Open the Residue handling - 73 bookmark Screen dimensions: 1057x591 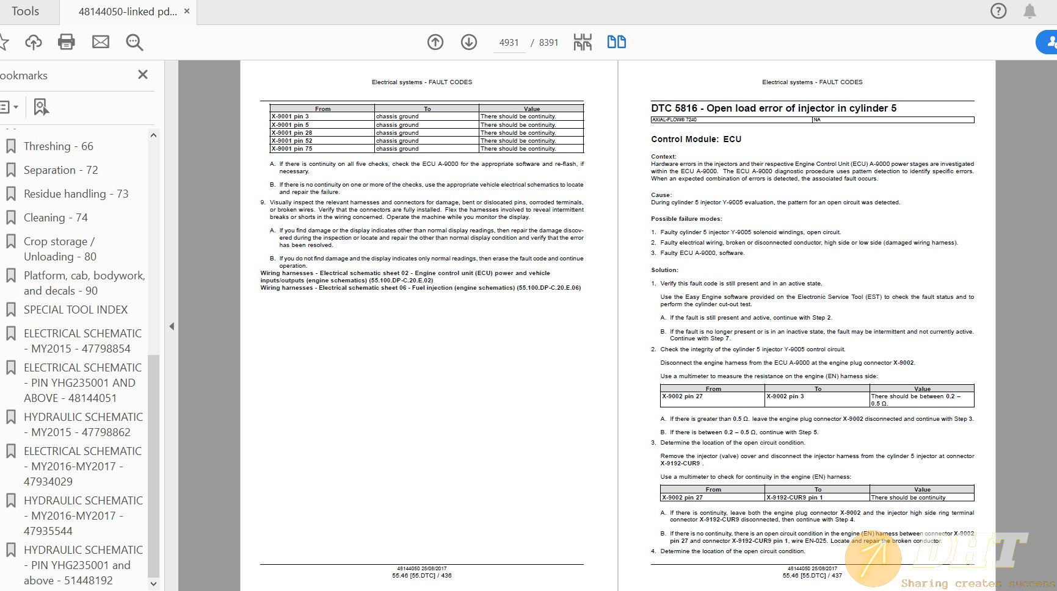click(x=76, y=194)
